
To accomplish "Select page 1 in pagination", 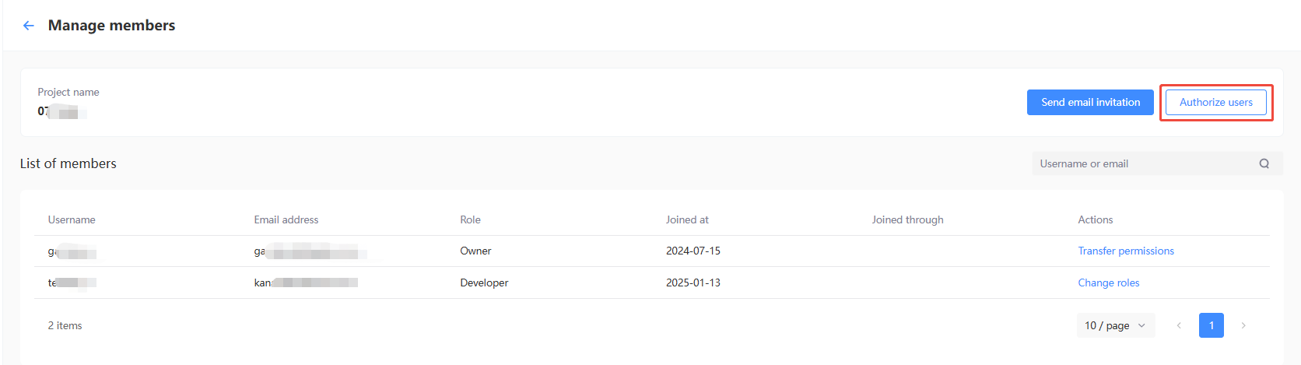I will coord(1211,325).
